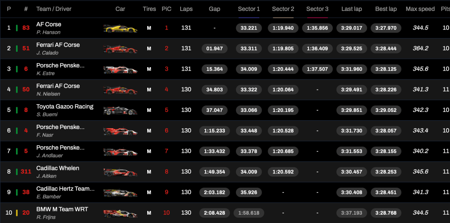This screenshot has width=450, height=223.
Task: Click the Max speed column header
Action: point(420,9)
